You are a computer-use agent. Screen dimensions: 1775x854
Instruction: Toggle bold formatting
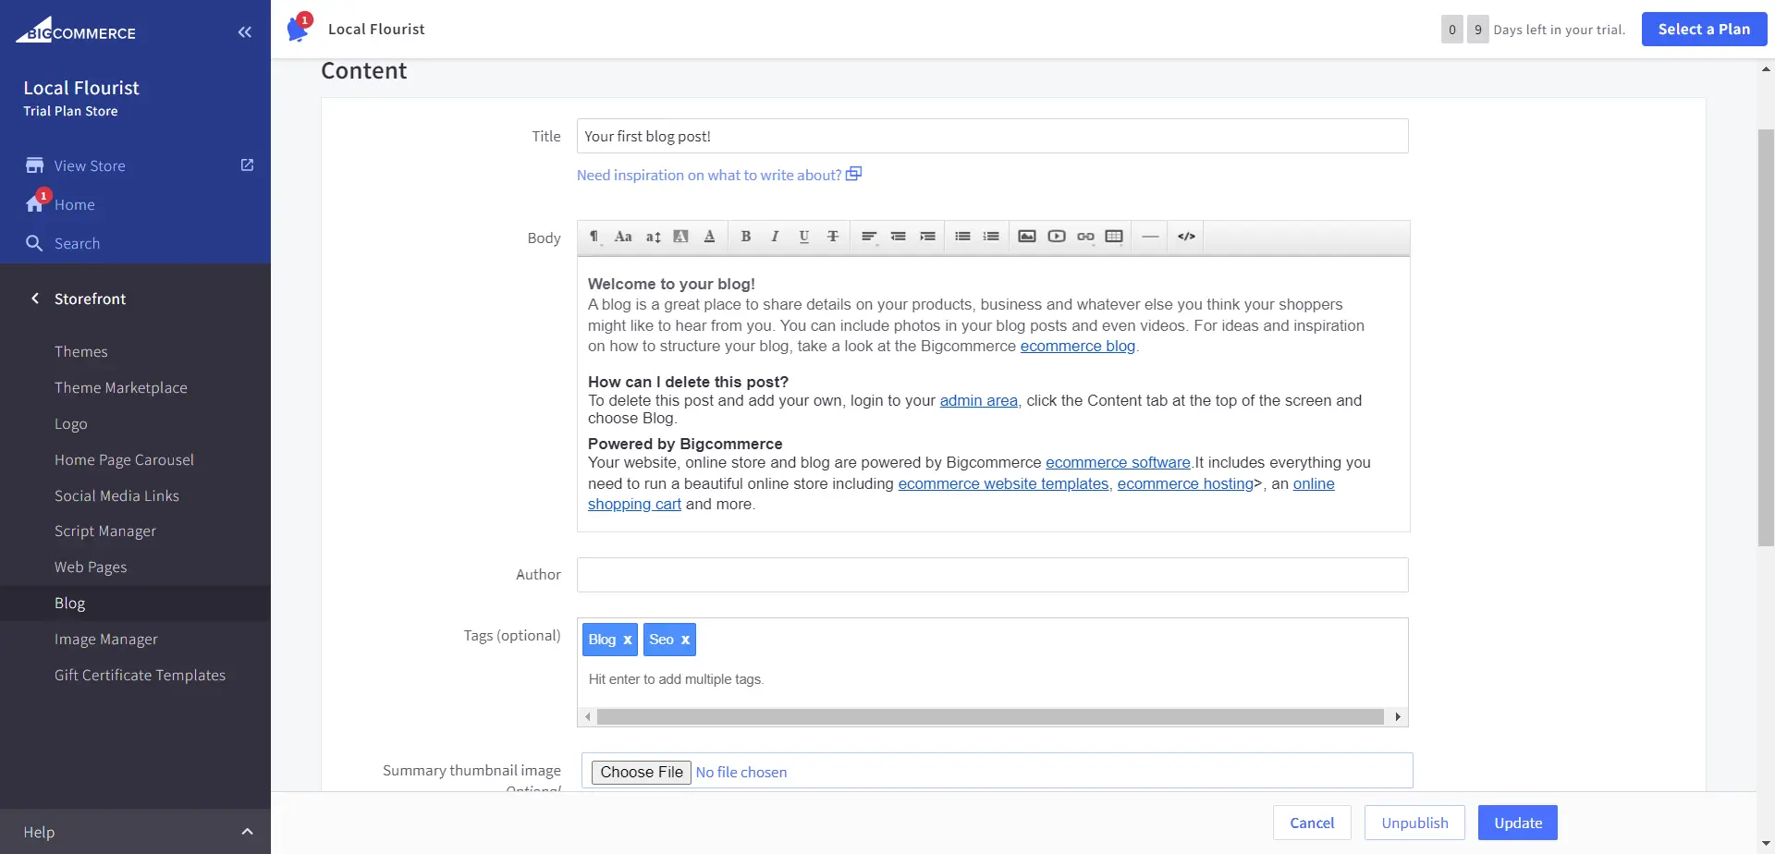point(746,237)
